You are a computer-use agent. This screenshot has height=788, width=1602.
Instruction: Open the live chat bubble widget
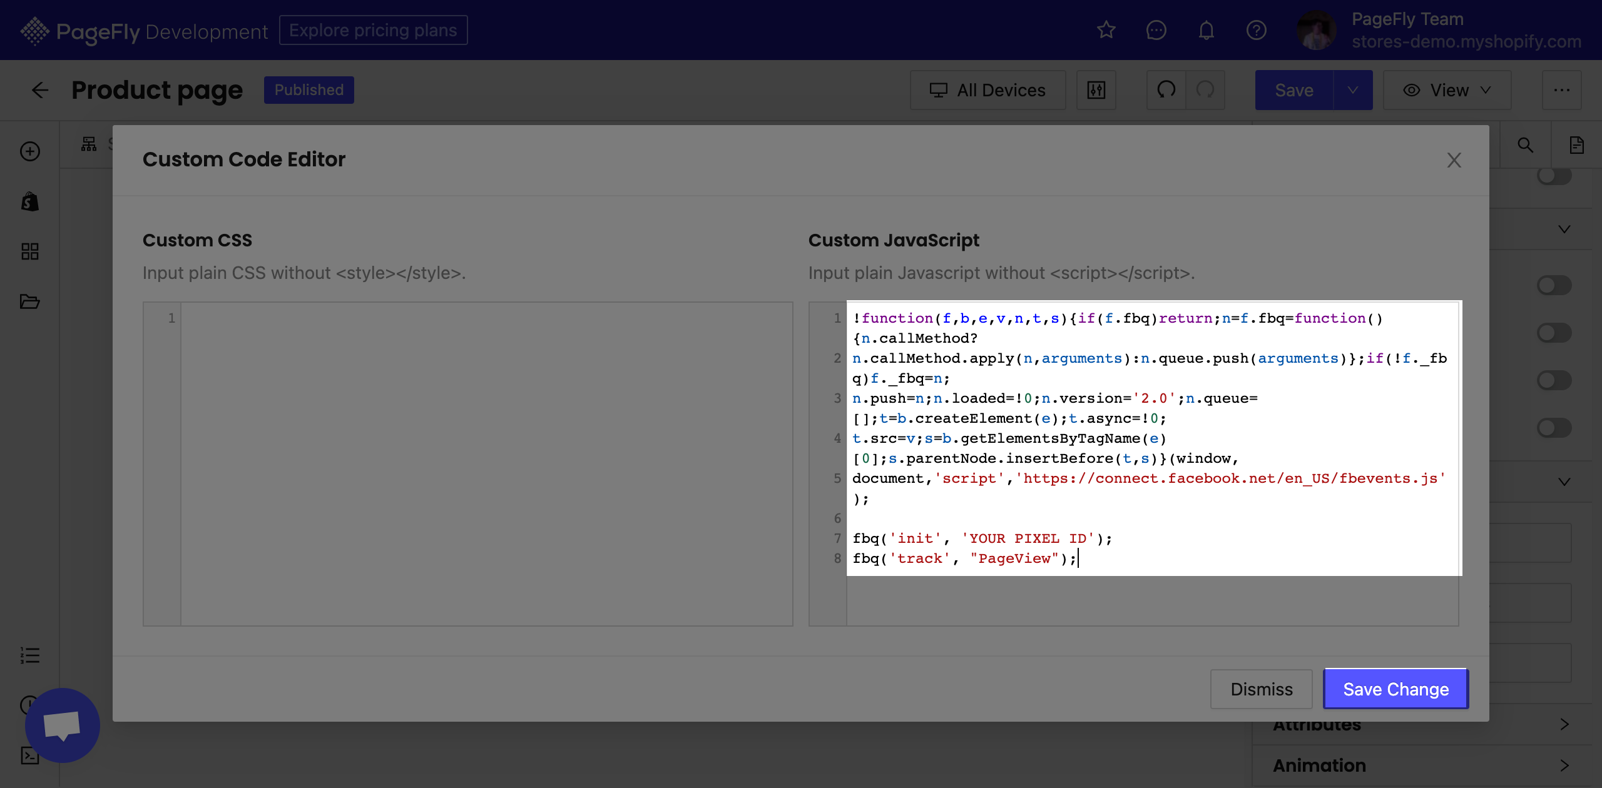coord(62,725)
